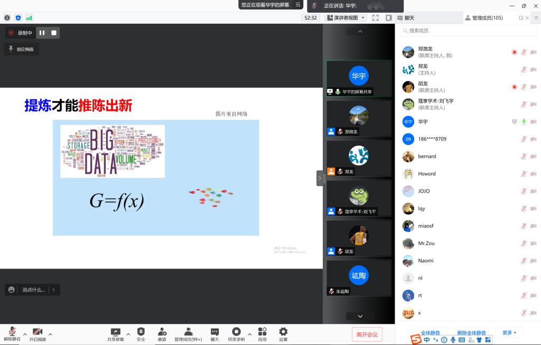Toggle the side panel layout icon
Image resolution: width=541 pixels, height=345 pixels.
pos(388,18)
